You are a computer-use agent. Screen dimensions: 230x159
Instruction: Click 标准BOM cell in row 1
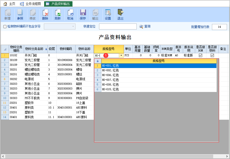[x=167, y=55]
